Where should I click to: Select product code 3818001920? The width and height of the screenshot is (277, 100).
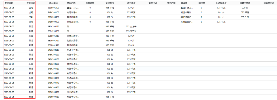point(54,40)
